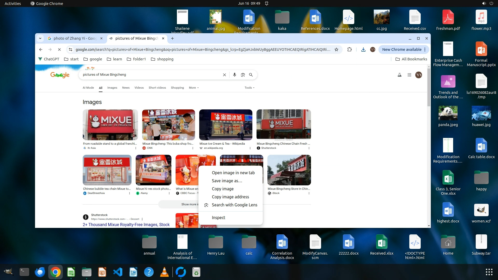498x280 pixels.
Task: Choose 'Save image as…' from context menu
Action: tap(227, 181)
